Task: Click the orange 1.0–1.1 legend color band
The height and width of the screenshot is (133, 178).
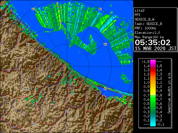Action: point(153,83)
